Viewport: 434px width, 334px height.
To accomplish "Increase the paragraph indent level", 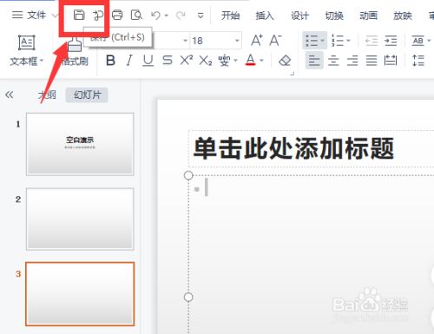I will pos(391,41).
